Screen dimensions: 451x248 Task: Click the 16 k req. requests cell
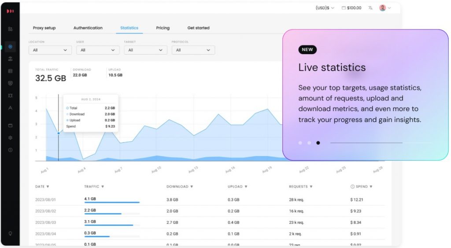pos(296,211)
